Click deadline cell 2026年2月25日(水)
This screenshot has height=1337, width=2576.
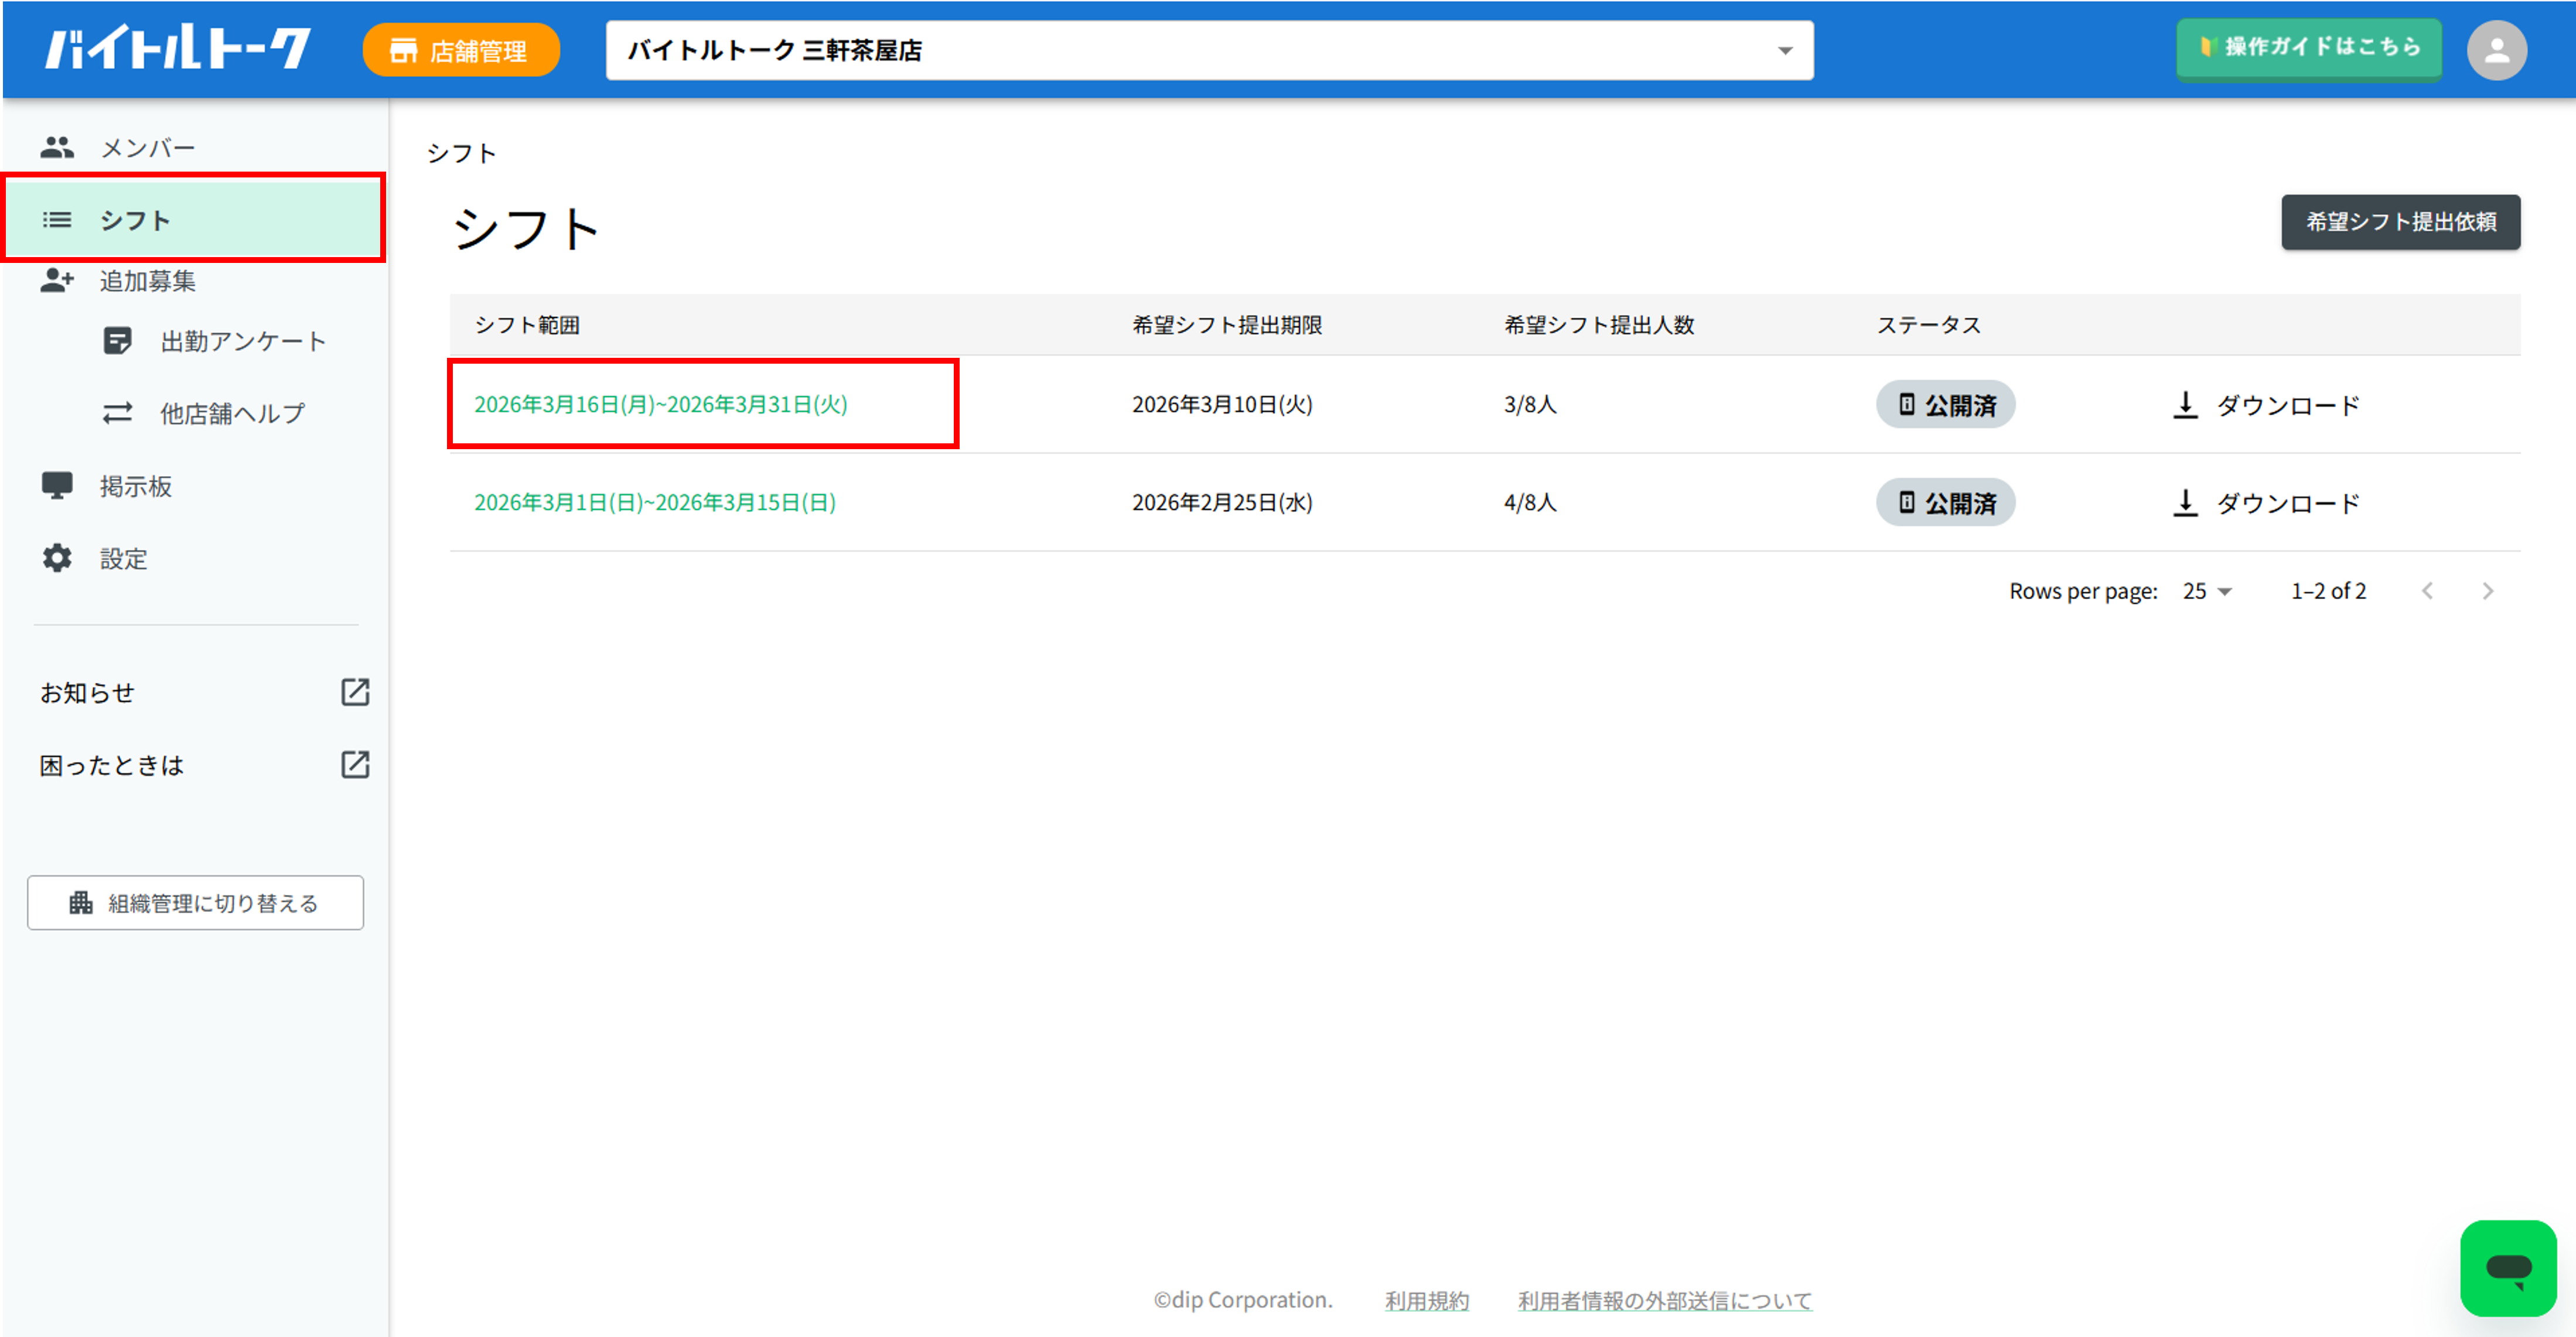(1222, 502)
